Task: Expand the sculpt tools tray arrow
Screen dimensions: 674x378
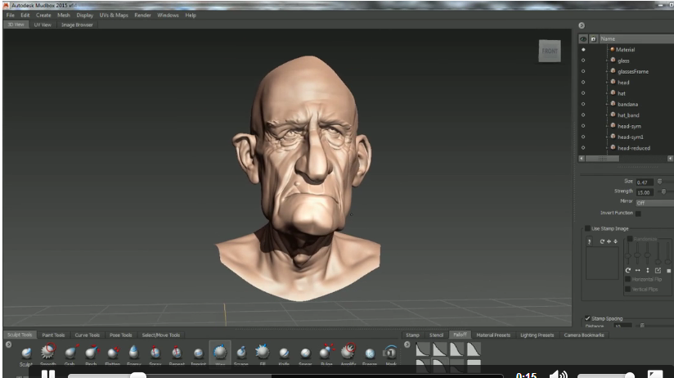Action: [x=7, y=344]
